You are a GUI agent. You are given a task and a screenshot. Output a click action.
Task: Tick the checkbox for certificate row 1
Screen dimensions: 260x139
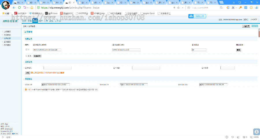click(x=26, y=49)
